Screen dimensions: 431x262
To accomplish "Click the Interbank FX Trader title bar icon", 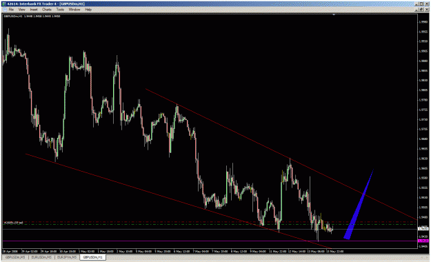I will 4,4.
